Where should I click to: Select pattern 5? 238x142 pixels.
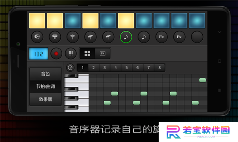(127, 67)
